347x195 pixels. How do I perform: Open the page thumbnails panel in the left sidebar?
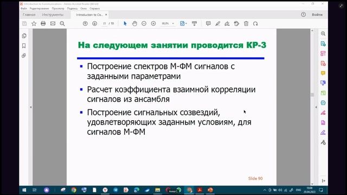click(24, 36)
